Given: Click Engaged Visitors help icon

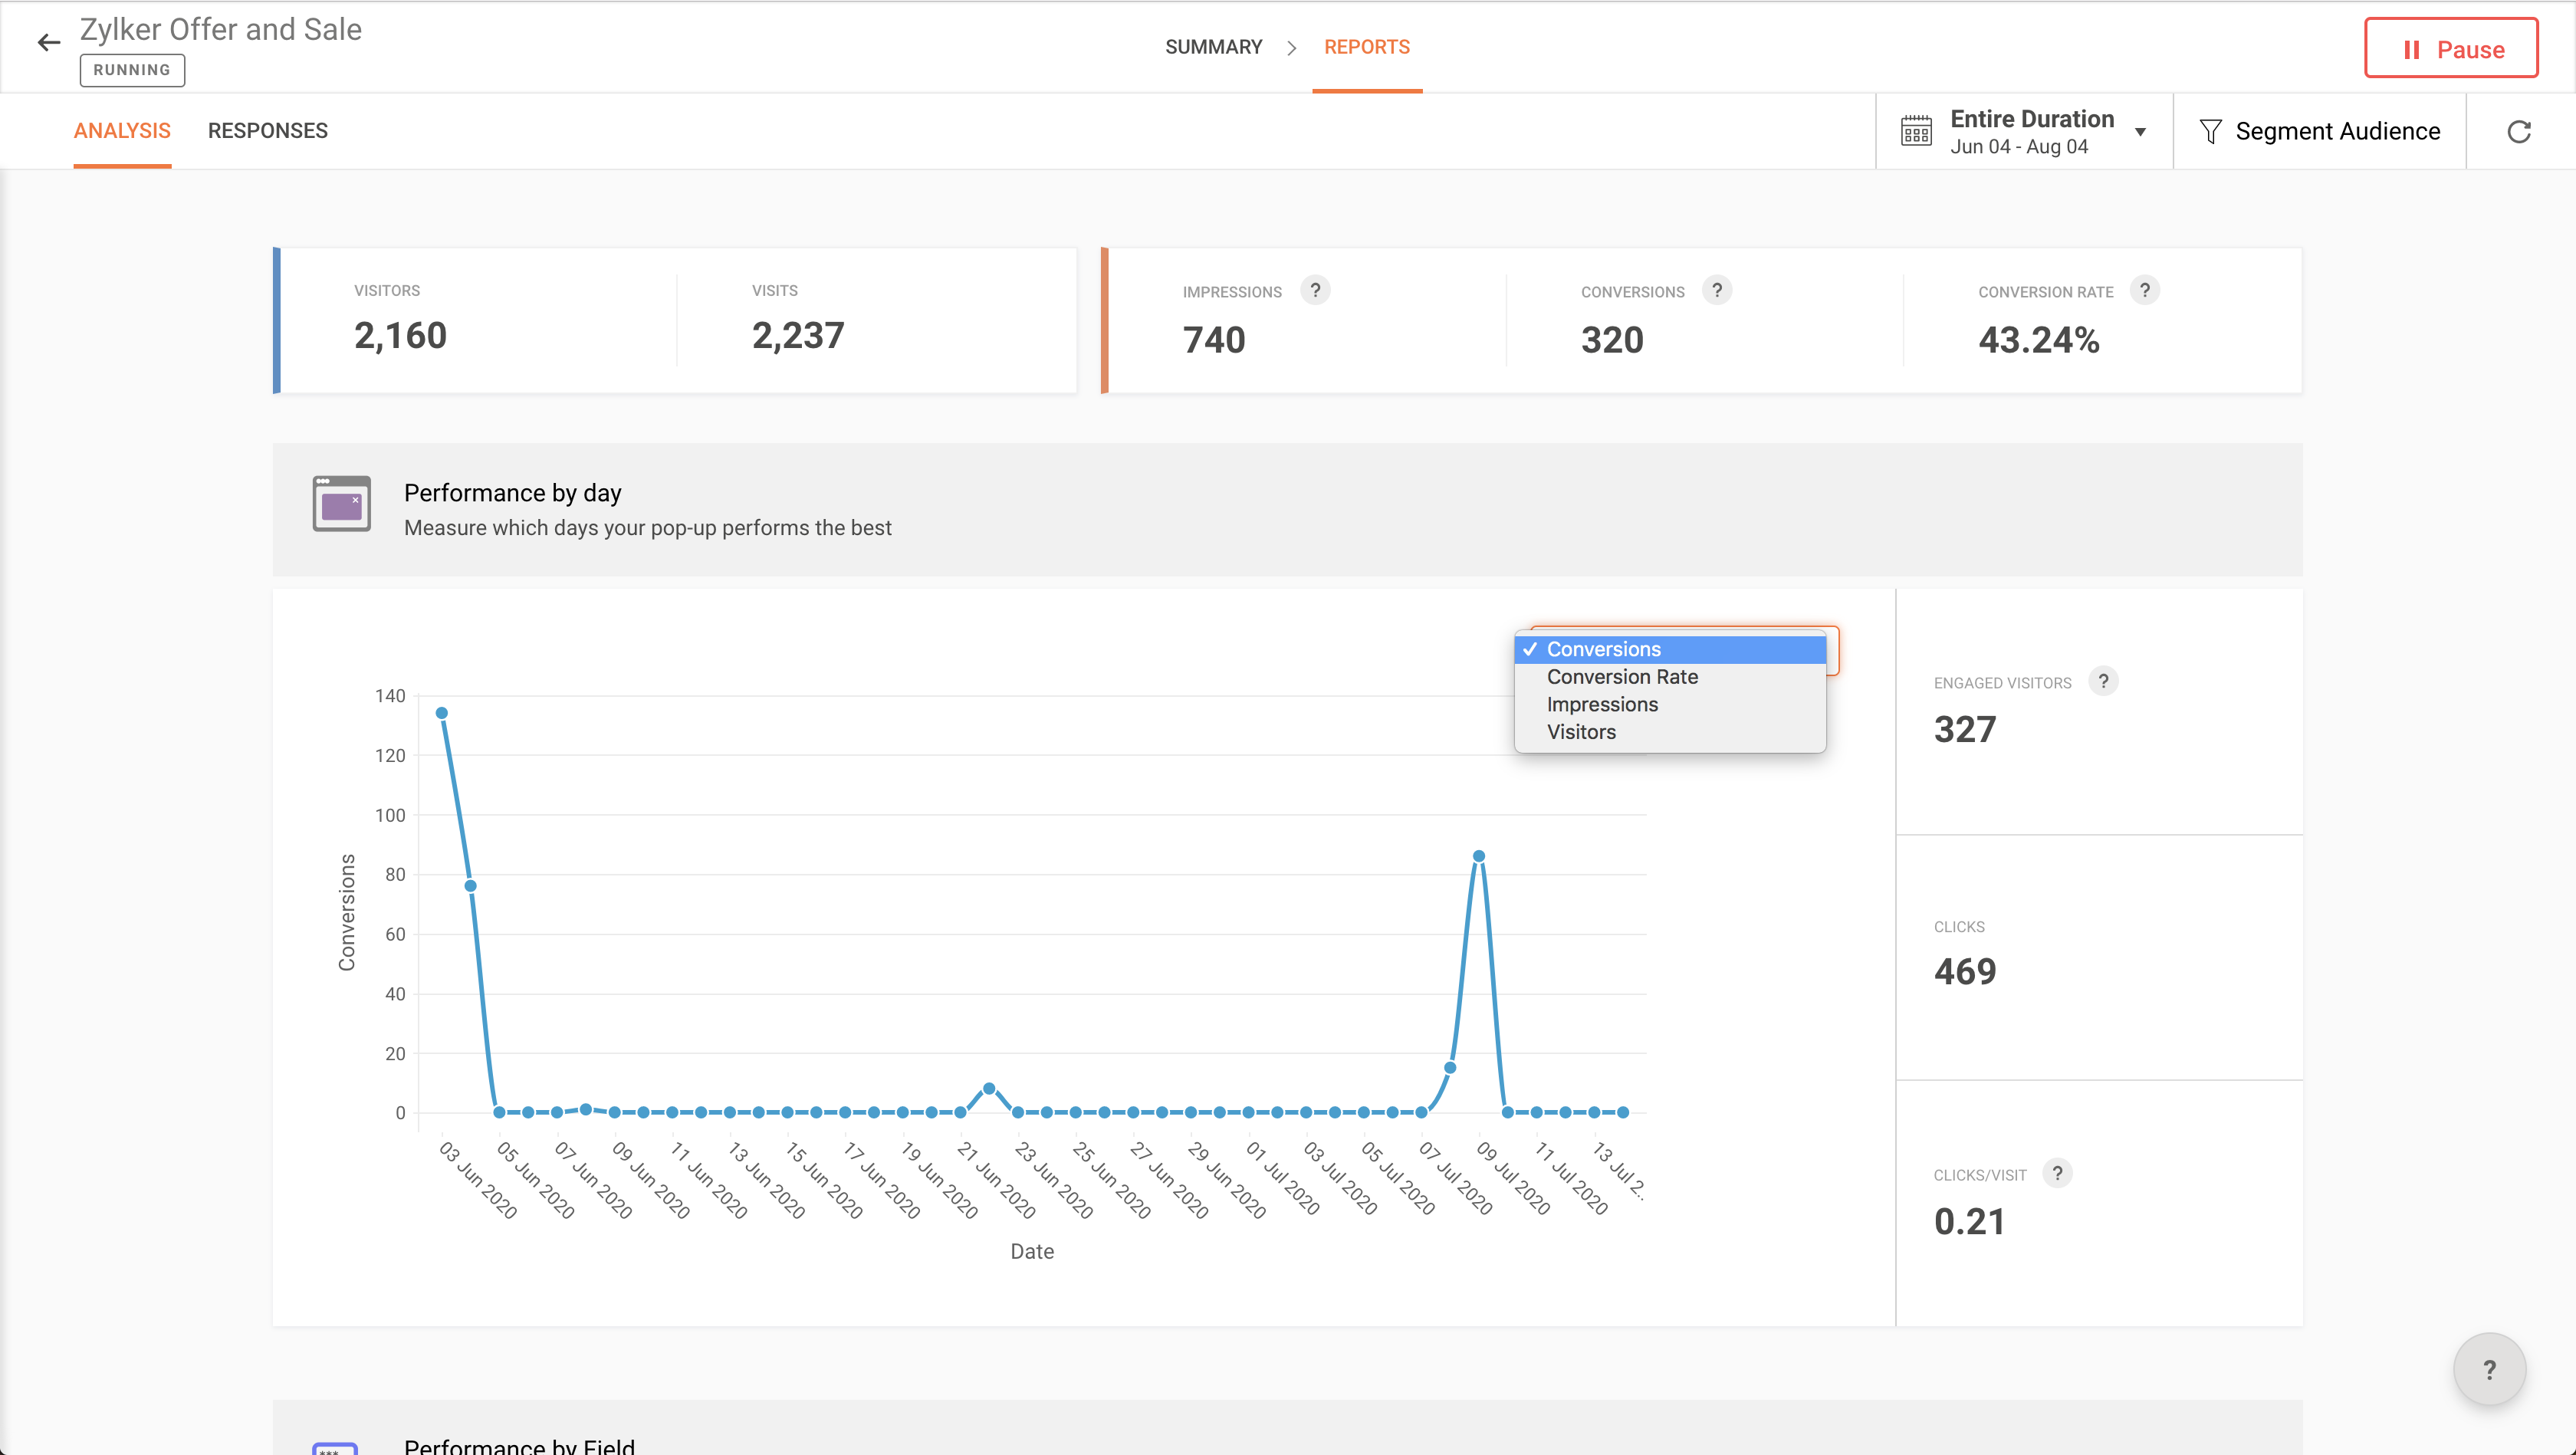Looking at the screenshot, I should click(2103, 681).
